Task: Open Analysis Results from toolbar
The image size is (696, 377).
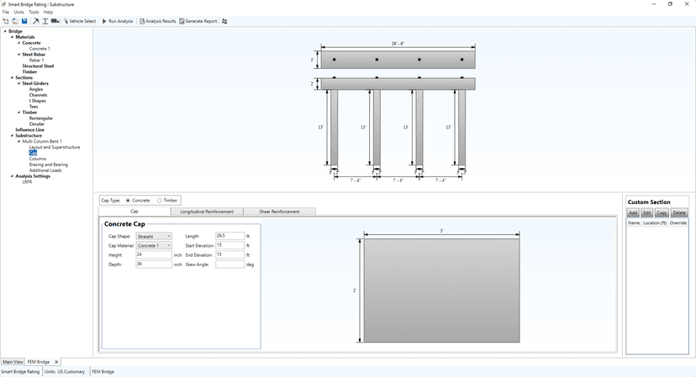Action: point(158,21)
